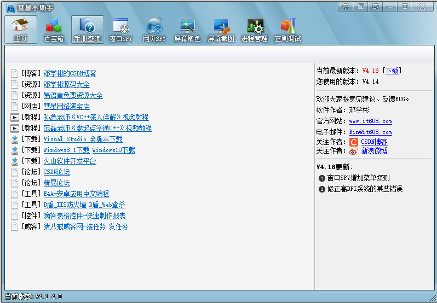Open the CSDN论坛 link
Screen dimensions: 437x303
pyautogui.click(x=57, y=172)
